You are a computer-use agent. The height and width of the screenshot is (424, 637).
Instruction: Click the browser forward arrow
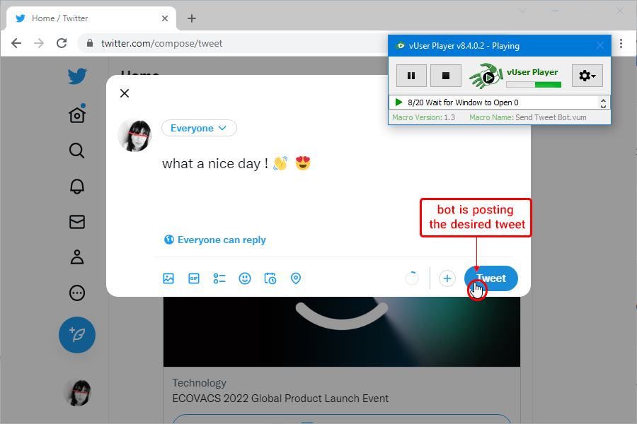tap(39, 43)
